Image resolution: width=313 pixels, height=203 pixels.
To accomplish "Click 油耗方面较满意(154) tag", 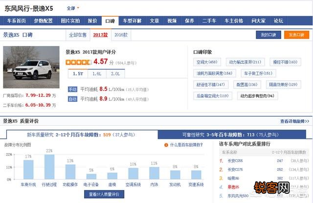I will tap(215, 73).
